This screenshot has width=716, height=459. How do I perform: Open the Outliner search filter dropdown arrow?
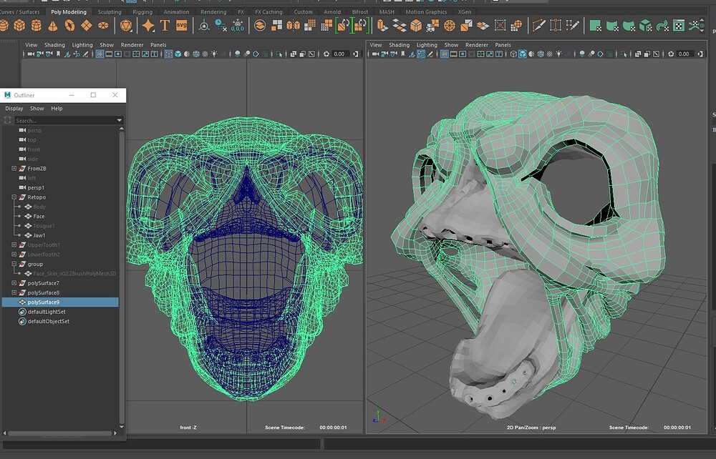click(x=120, y=120)
